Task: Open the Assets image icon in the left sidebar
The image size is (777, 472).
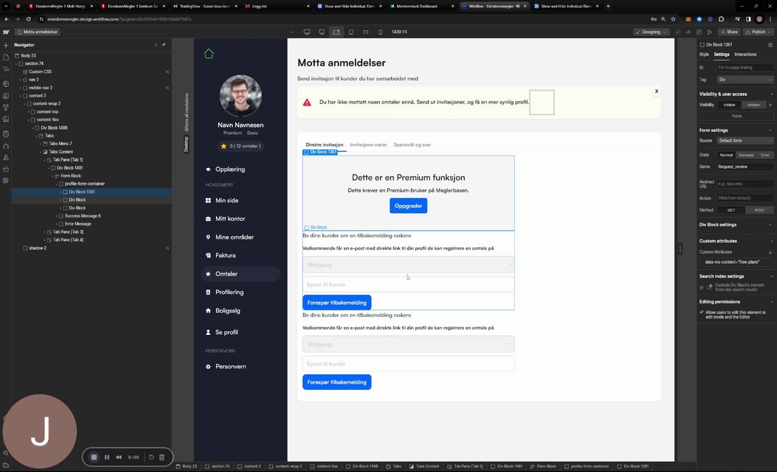Action: [6, 119]
